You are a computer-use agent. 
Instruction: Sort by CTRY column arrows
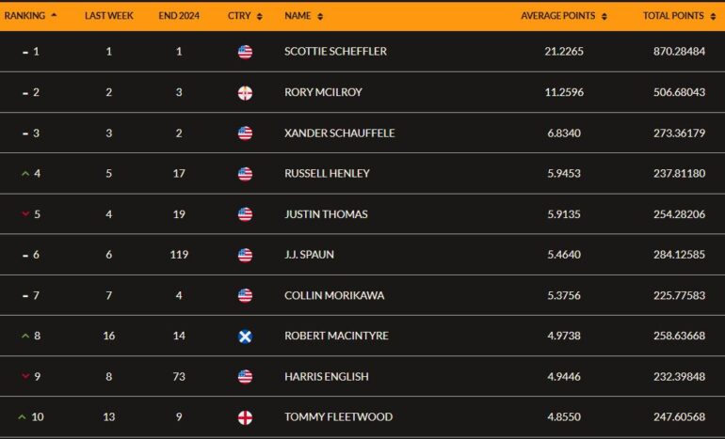click(259, 17)
